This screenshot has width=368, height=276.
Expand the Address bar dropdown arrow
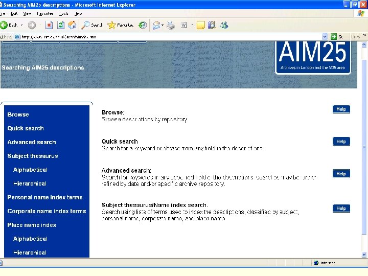point(325,37)
